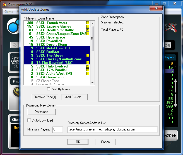Click the Download button
Viewport: 183px width, 155px height.
[42, 112]
